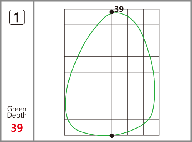Click the grid's bottom-right outer corner
The height and width of the screenshot is (142, 192).
click(159, 135)
